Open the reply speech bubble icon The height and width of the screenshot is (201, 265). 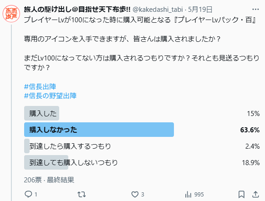point(28,194)
